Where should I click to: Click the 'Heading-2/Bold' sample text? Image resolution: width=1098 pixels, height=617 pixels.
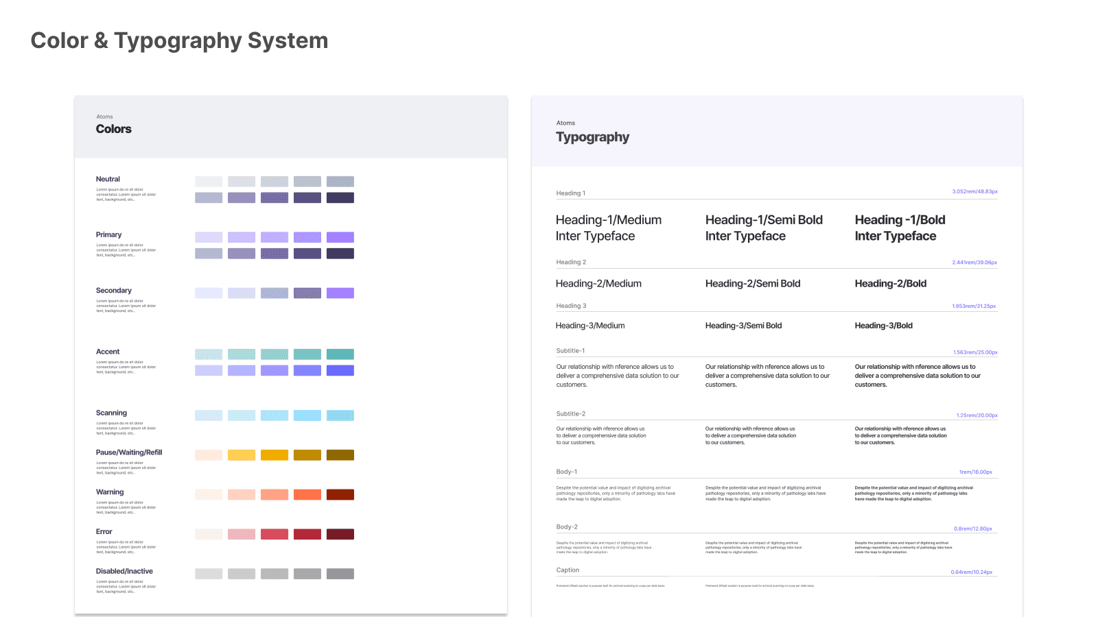click(891, 284)
